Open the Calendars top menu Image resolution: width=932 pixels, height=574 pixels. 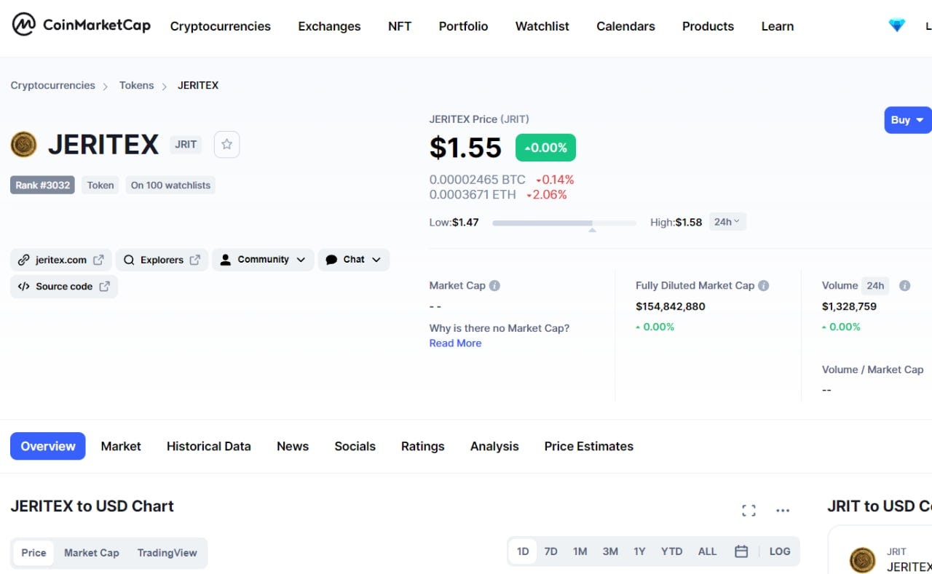625,26
